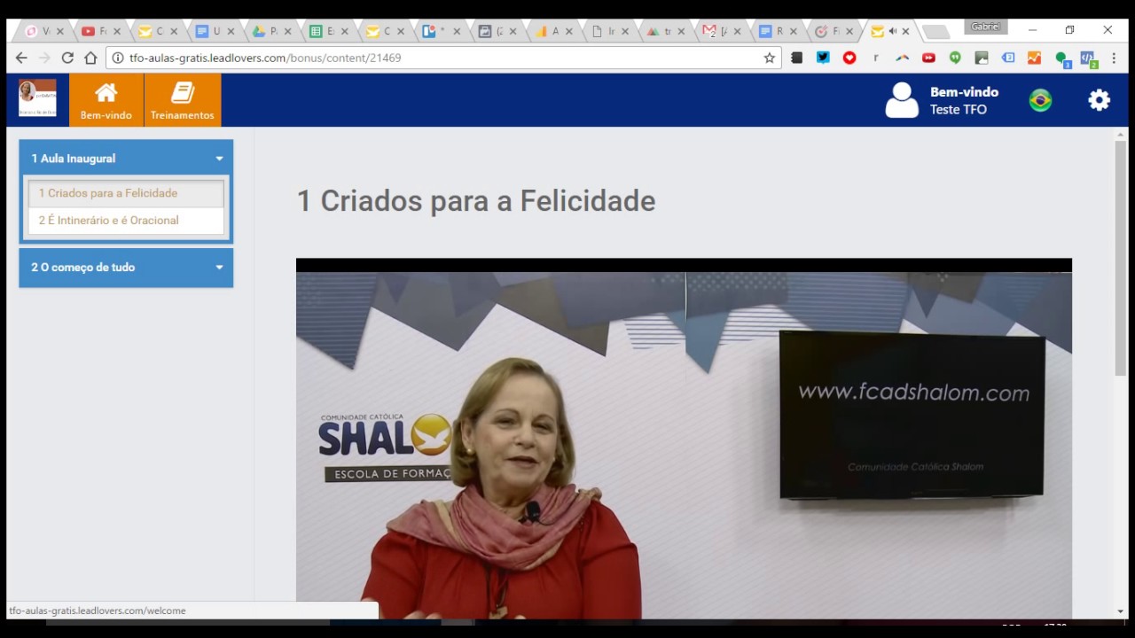Click the lesson video player

click(684, 439)
